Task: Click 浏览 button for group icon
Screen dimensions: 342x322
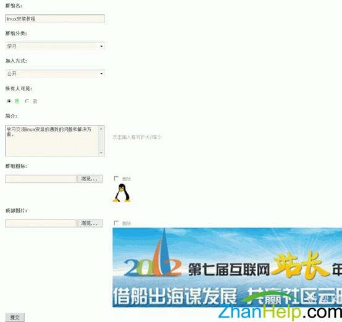Action: point(90,179)
